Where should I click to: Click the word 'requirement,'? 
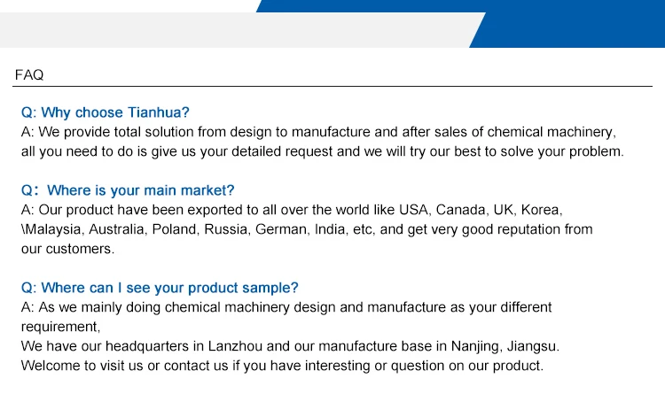pyautogui.click(x=60, y=327)
